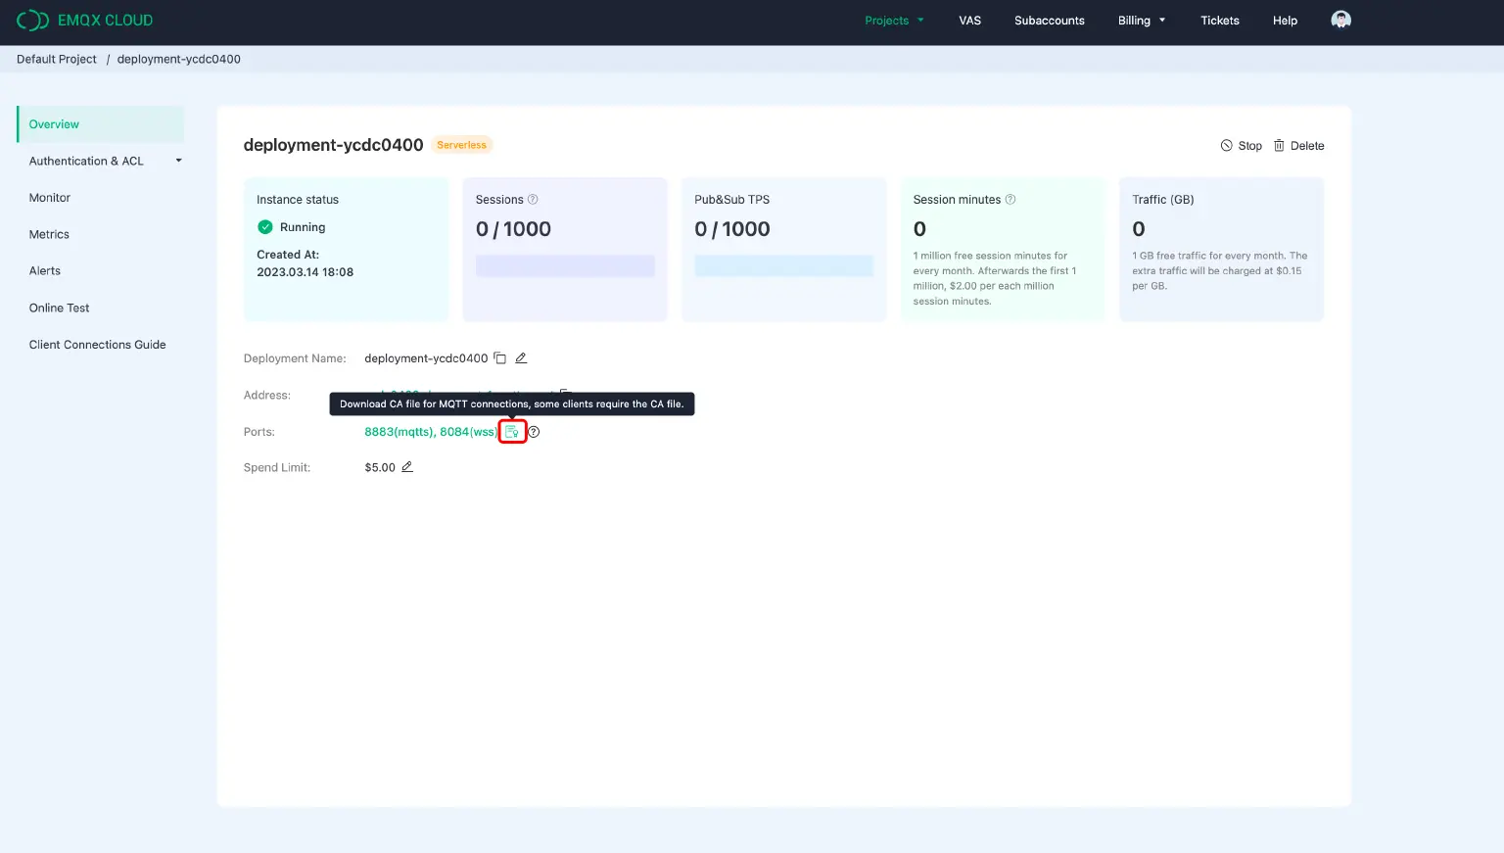This screenshot has height=853, width=1504.
Task: Open the Client Connections Guide
Action: 97,344
